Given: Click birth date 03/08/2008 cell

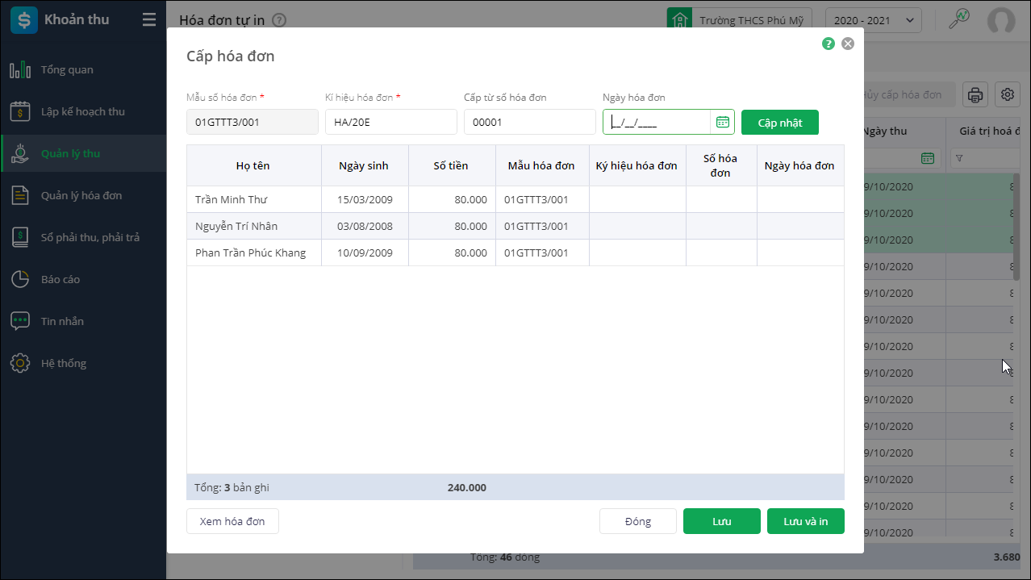Looking at the screenshot, I should (x=365, y=226).
